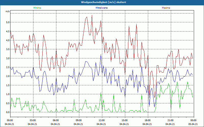Click the '15:00' time axis label
This screenshot has height=127, width=204.
(125, 120)
